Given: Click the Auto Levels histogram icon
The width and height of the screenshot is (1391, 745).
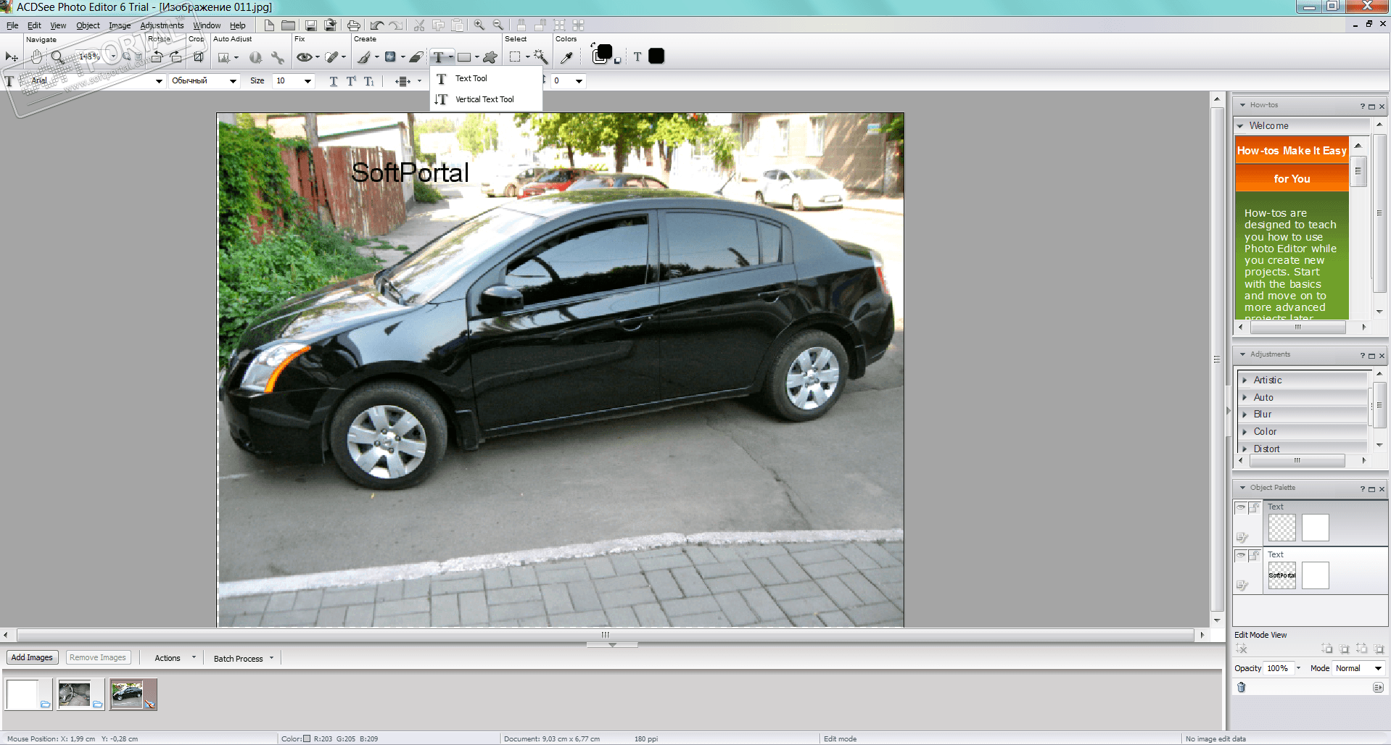Looking at the screenshot, I should [224, 57].
